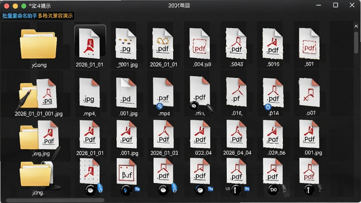Click the blue square badge beside the Buf file
The height and width of the screenshot is (203, 361).
tap(137, 189)
